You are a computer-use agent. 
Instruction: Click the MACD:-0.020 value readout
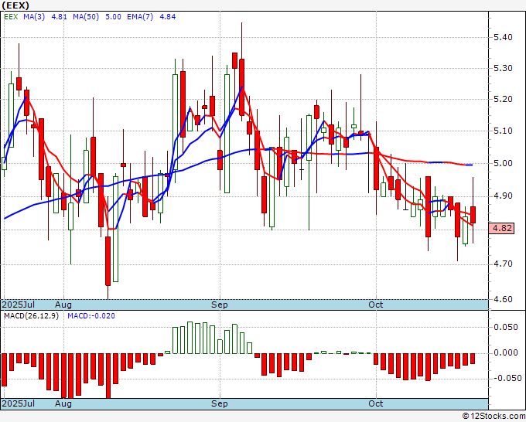pyautogui.click(x=89, y=316)
